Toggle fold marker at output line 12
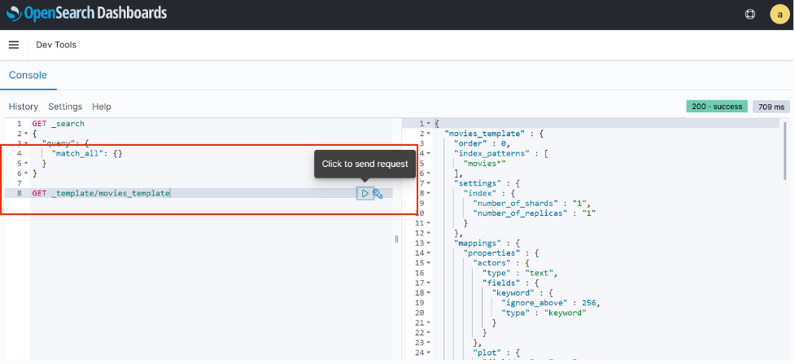 point(429,234)
